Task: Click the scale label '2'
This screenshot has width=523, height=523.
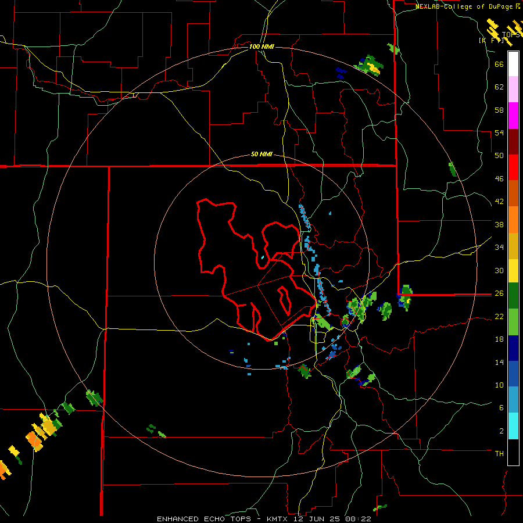Action: pyautogui.click(x=501, y=431)
